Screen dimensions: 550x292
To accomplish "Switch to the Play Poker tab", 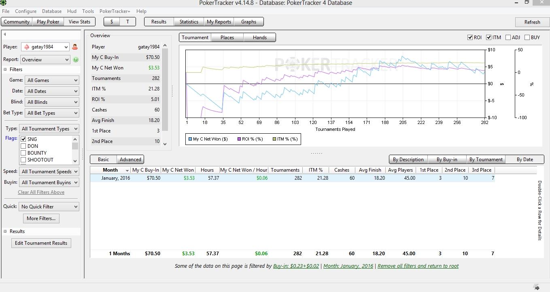I will (48, 22).
